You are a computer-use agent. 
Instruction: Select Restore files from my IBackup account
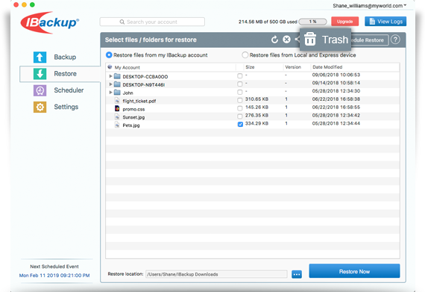pos(109,55)
